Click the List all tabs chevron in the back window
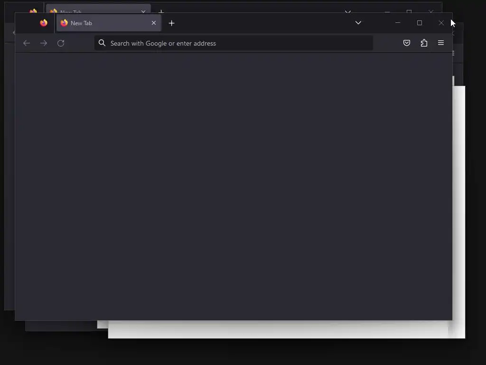 (348, 11)
